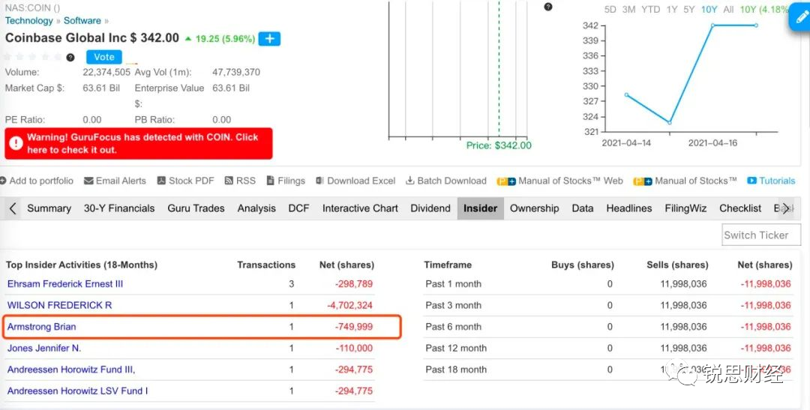Image resolution: width=810 pixels, height=410 pixels.
Task: Click the Transactions column header
Action: coord(266,265)
